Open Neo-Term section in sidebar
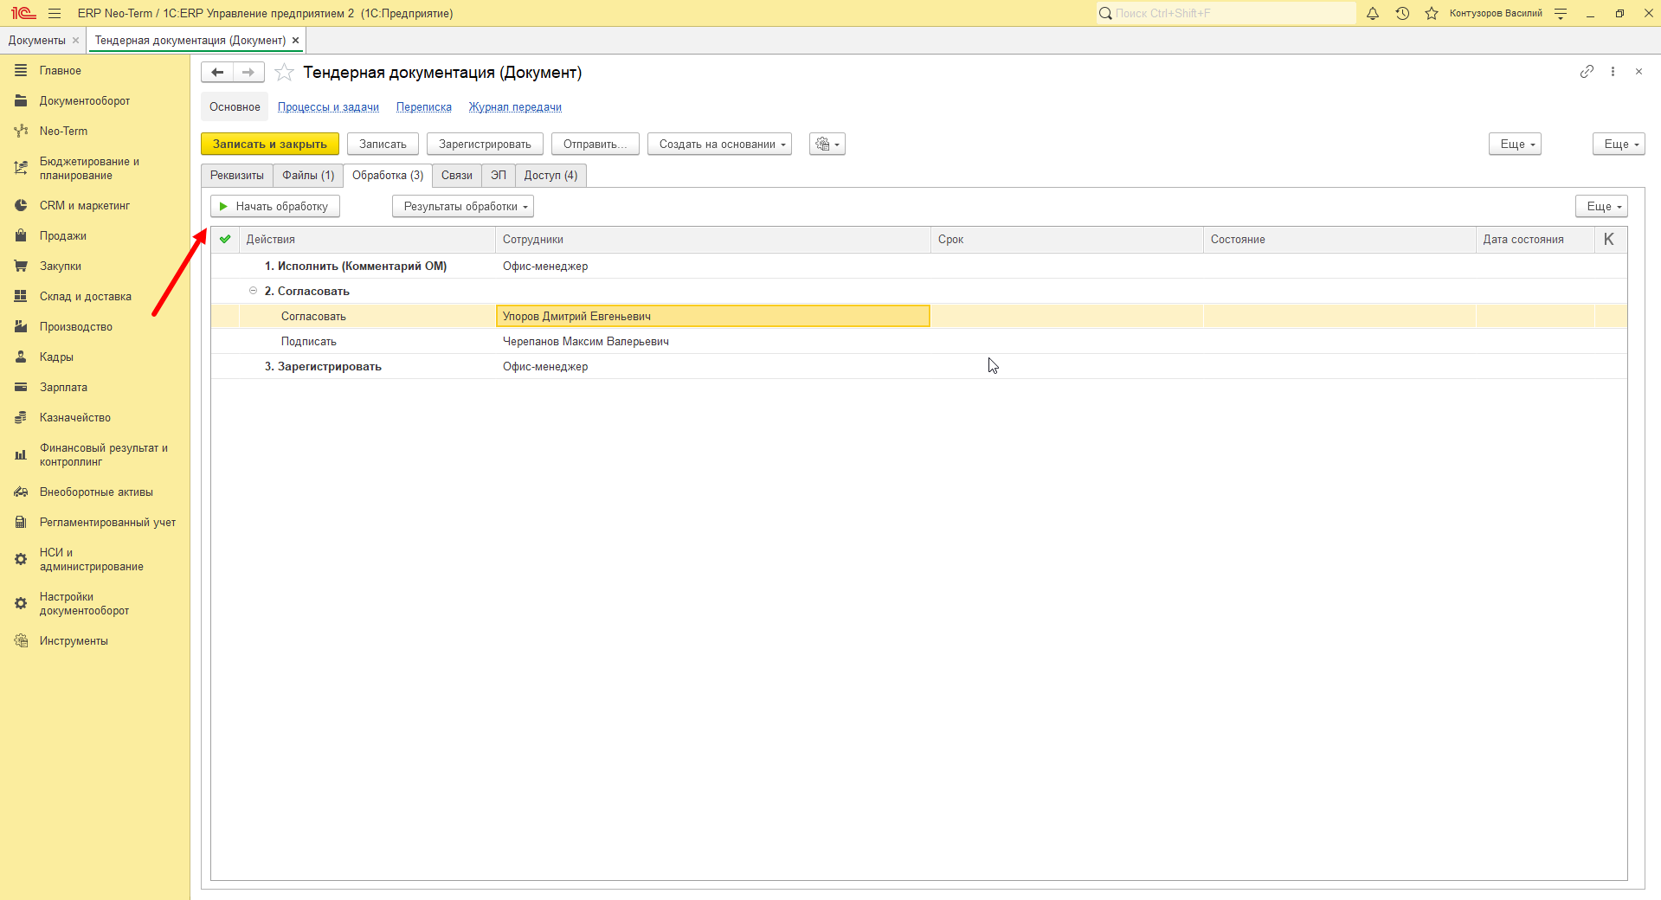 pyautogui.click(x=63, y=131)
